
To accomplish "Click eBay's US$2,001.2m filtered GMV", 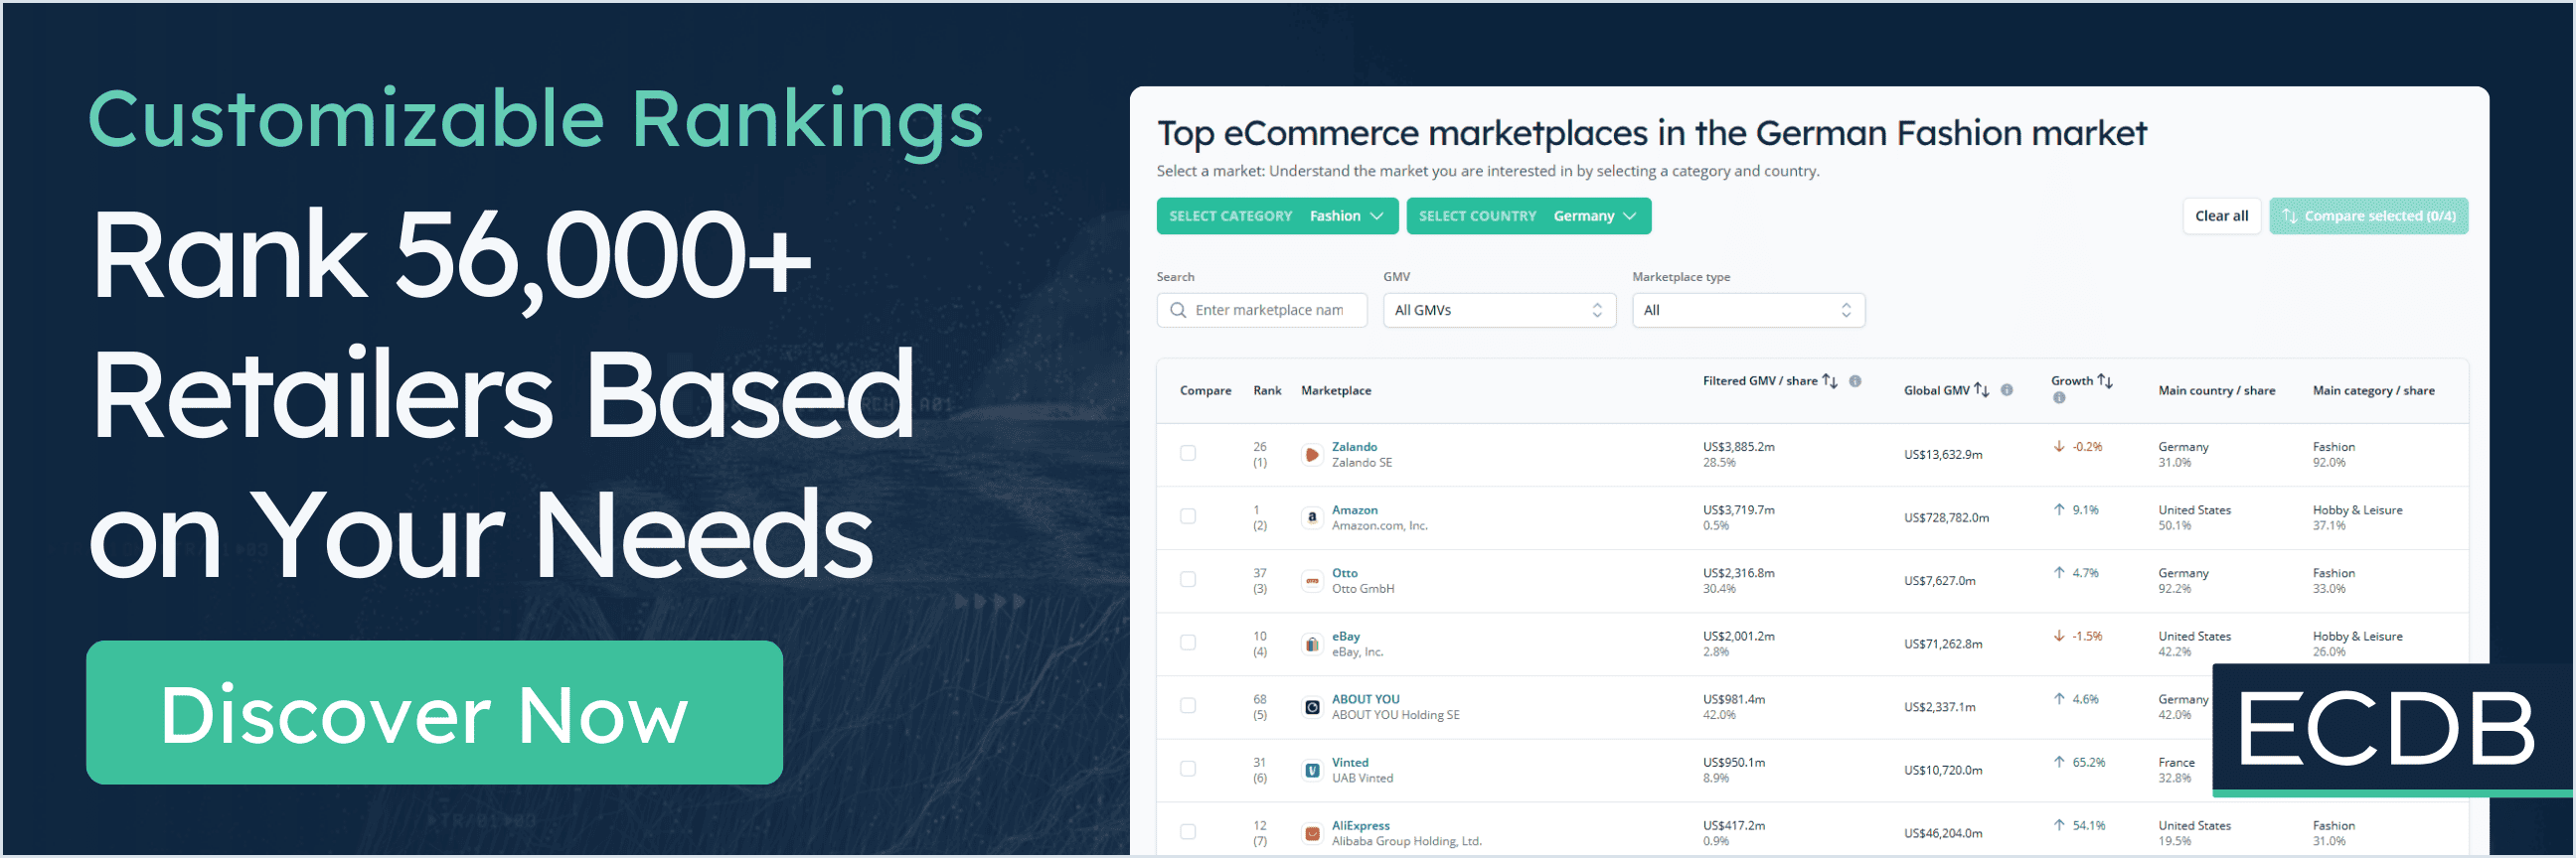I will [1739, 636].
